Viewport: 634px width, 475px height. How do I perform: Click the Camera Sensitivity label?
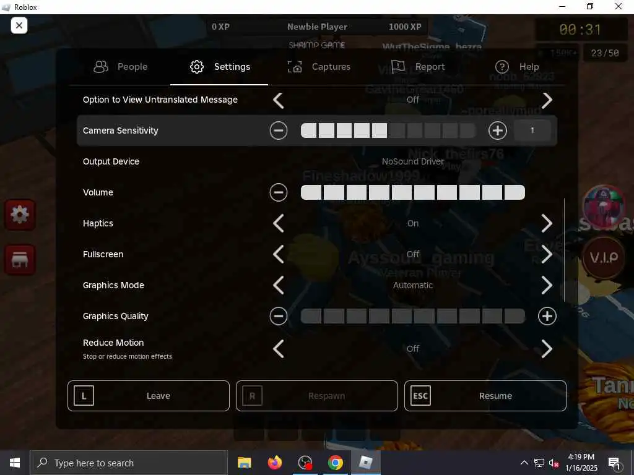(121, 131)
